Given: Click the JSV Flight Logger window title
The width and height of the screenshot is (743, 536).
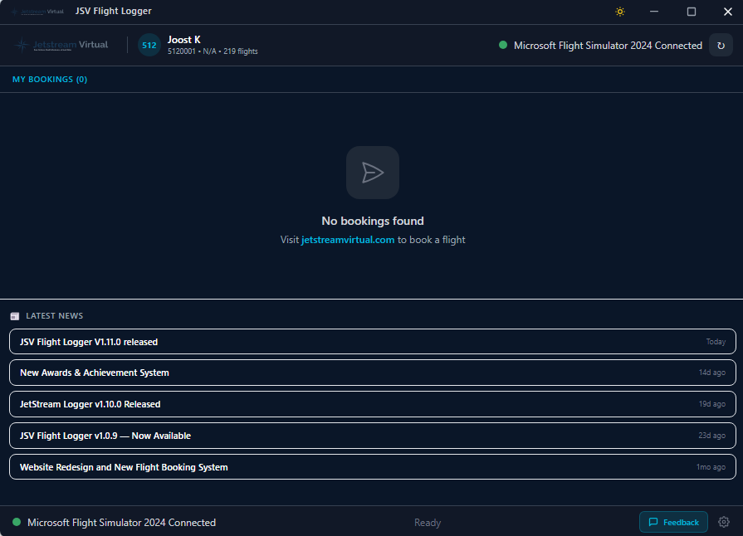Looking at the screenshot, I should pyautogui.click(x=113, y=11).
